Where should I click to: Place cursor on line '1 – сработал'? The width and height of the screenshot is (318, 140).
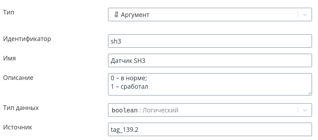click(x=129, y=87)
